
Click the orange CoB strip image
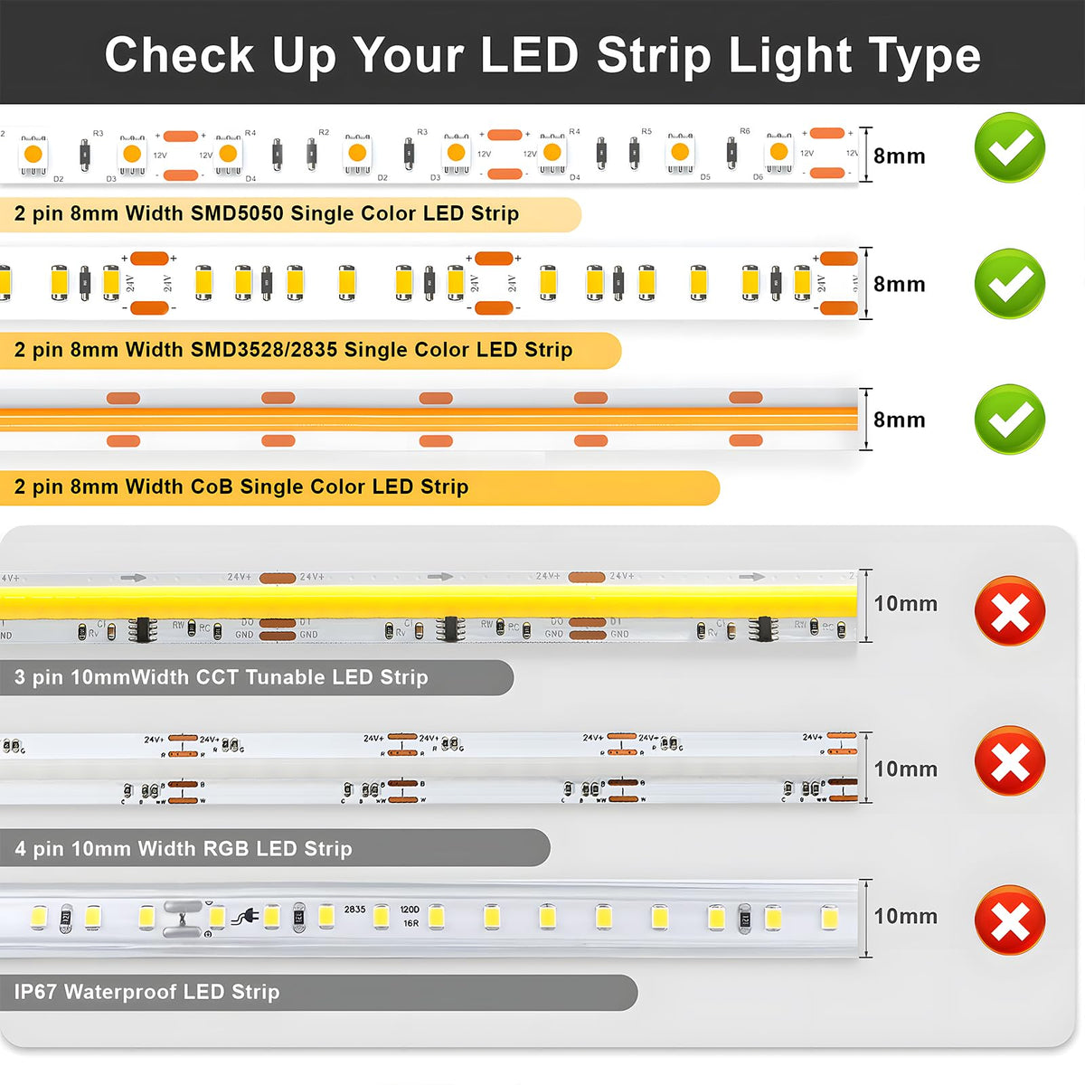click(x=429, y=419)
